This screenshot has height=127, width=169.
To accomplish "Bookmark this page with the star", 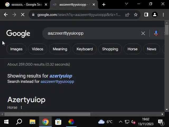I will pyautogui.click(x=135, y=15).
